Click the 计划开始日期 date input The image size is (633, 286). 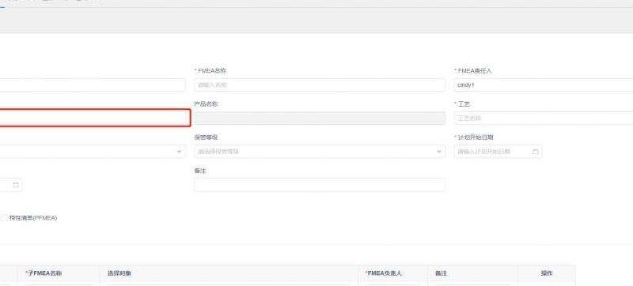point(498,152)
